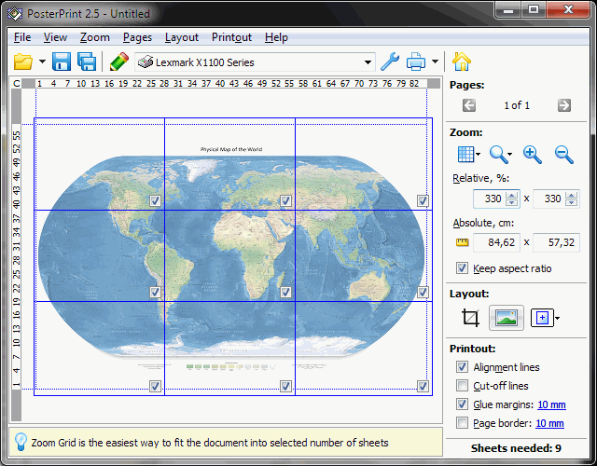
Task: Click the absolute width 84,62 field
Action: coord(495,243)
